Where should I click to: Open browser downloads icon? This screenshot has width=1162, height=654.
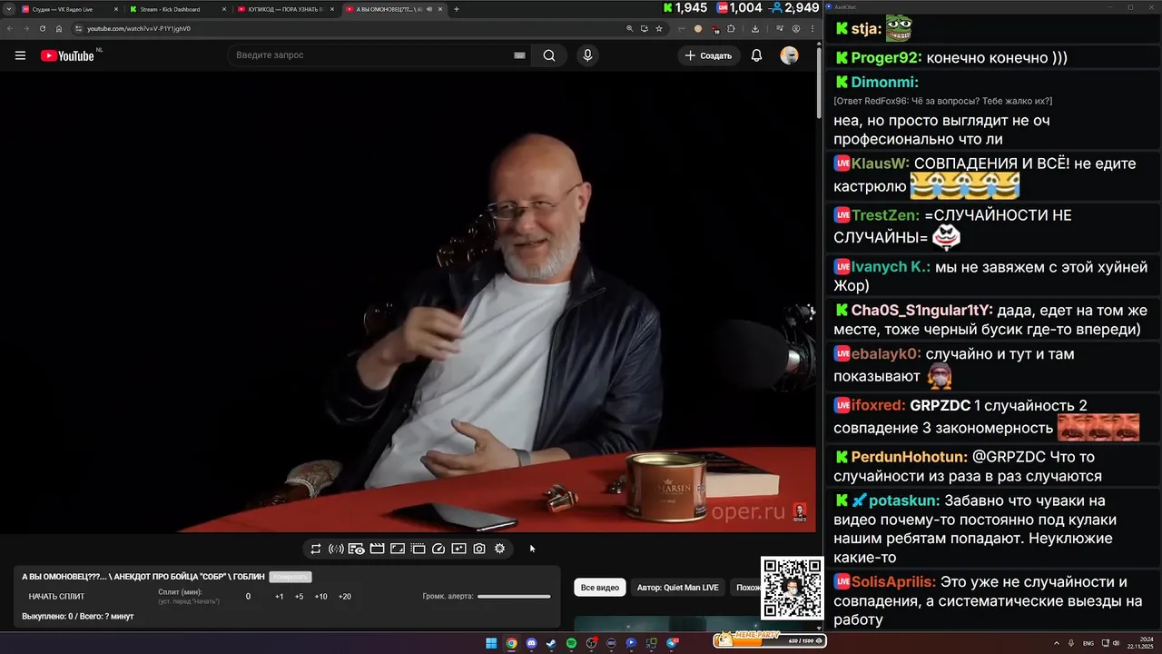point(755,28)
